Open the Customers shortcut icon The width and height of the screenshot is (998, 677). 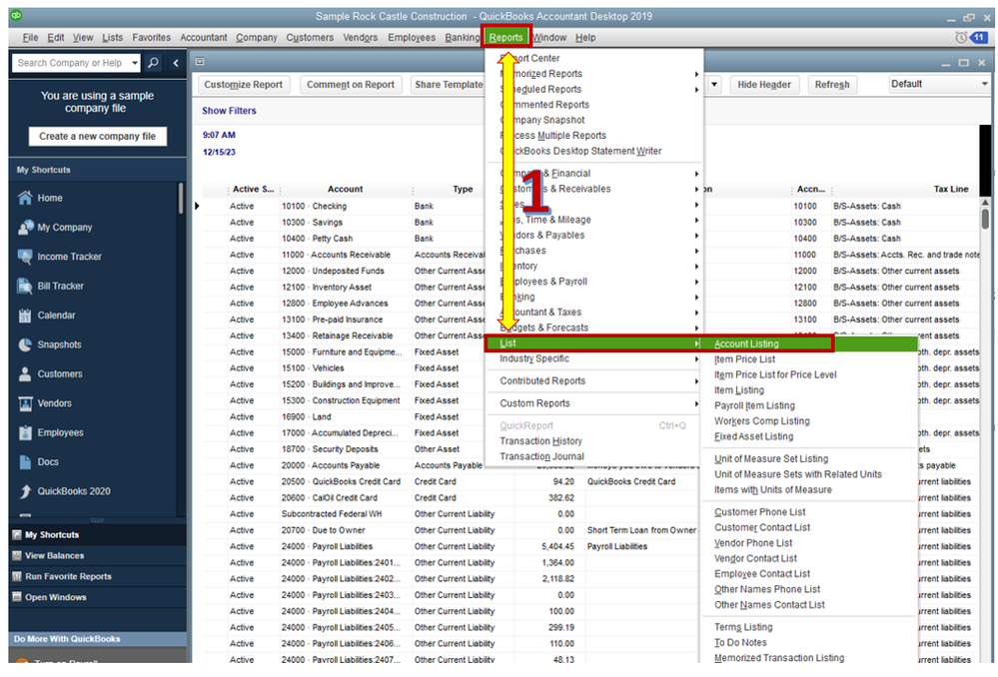coord(25,373)
